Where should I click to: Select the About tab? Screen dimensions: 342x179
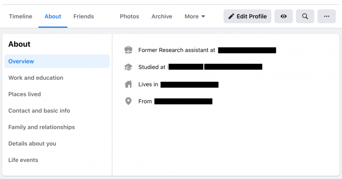[x=53, y=16]
